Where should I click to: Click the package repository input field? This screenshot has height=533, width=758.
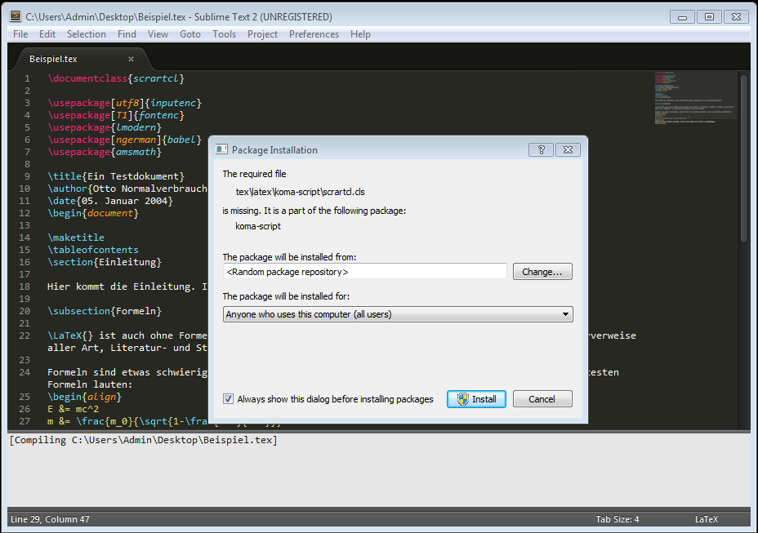pos(365,272)
